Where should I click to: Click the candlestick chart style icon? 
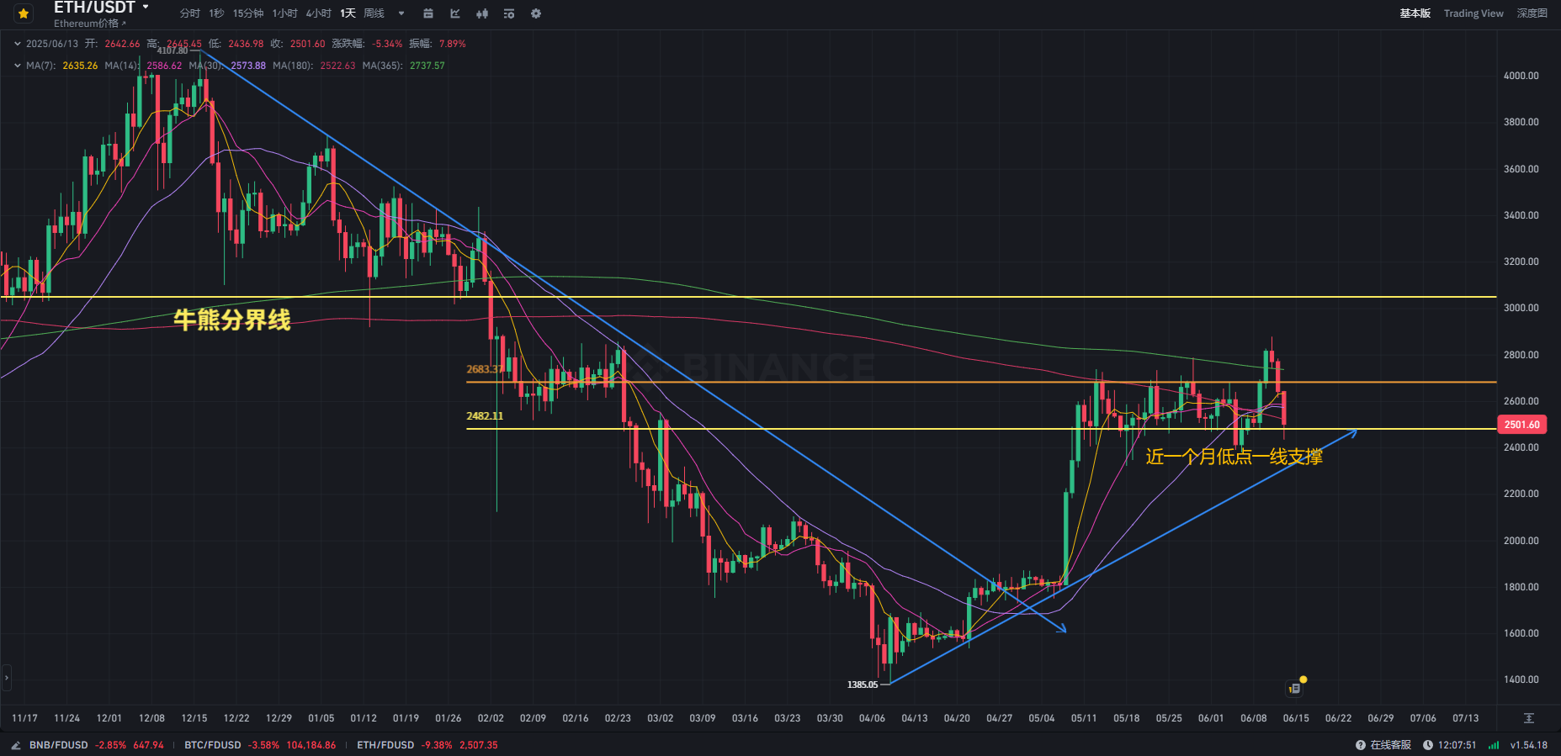[482, 13]
